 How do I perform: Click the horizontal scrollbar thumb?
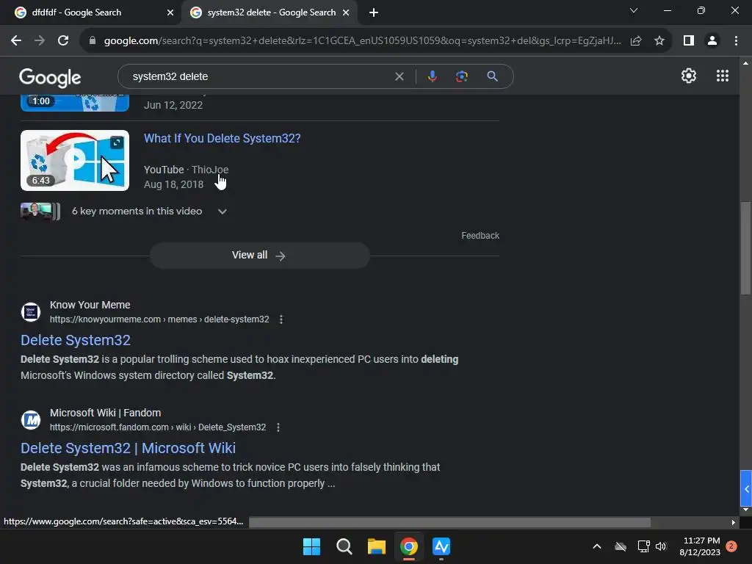point(449,522)
